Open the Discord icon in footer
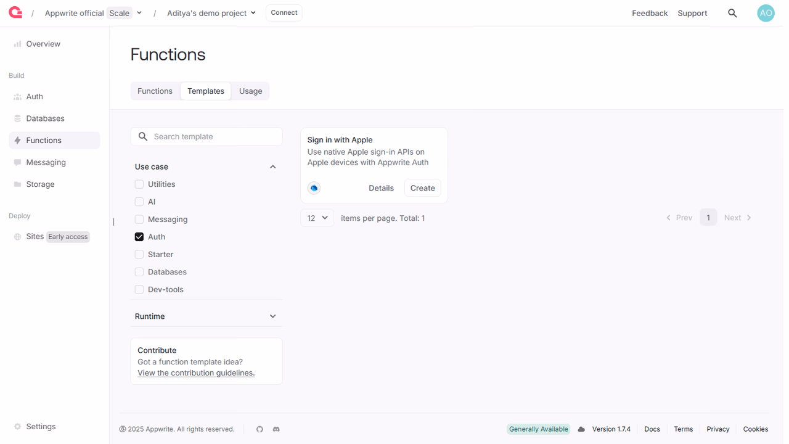Viewport: 789px width, 444px height. 276,429
